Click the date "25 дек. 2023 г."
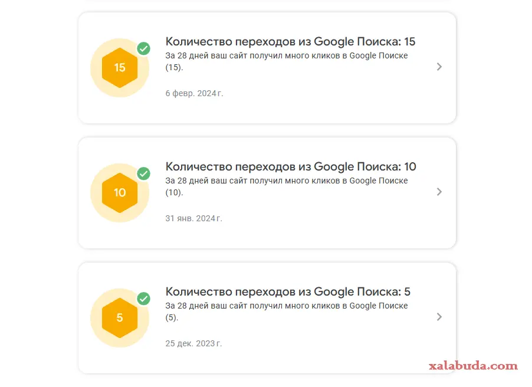This screenshot has width=532, height=387. pos(193,343)
